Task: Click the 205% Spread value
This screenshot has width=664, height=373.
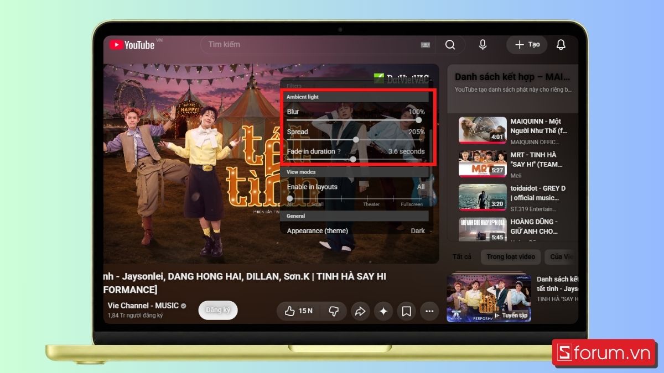Action: tap(417, 132)
